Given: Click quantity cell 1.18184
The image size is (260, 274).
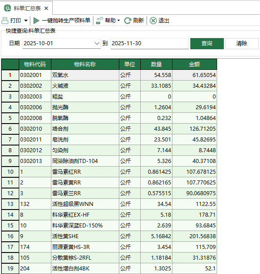Looking at the screenshot, I should tap(156, 258).
